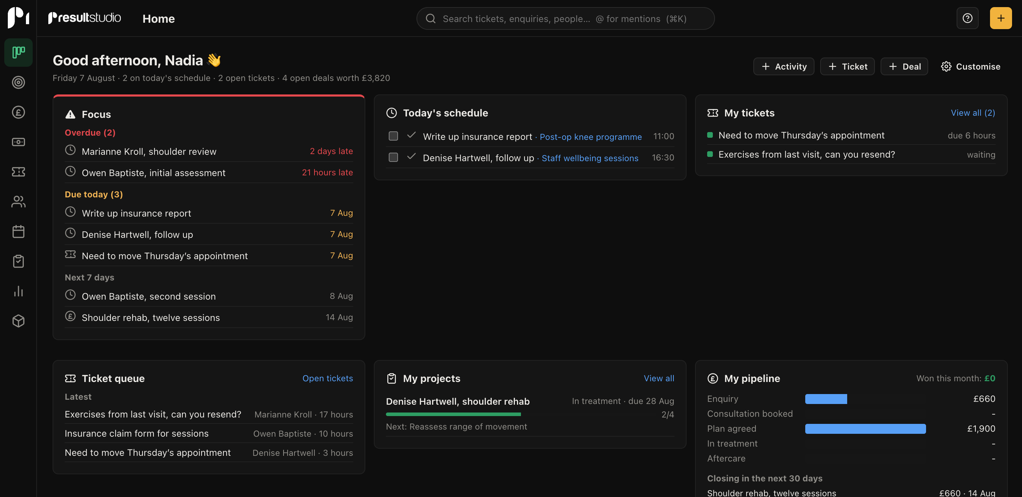Open the people contacts icon in sidebar
Image resolution: width=1022 pixels, height=497 pixels.
tap(18, 202)
